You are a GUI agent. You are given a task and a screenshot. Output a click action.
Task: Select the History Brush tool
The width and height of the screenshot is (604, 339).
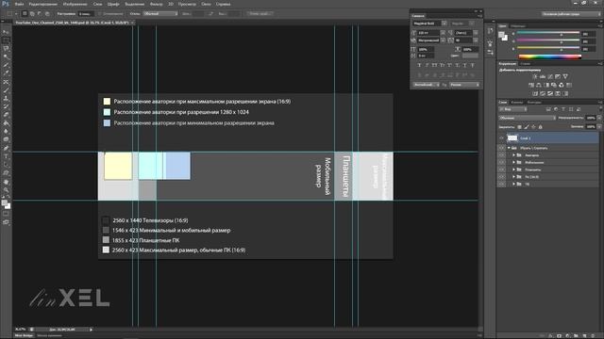(x=6, y=106)
